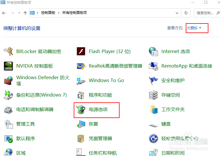Open the Date and Time icon
This screenshot has width=220, height=156.
pyautogui.click(x=154, y=152)
